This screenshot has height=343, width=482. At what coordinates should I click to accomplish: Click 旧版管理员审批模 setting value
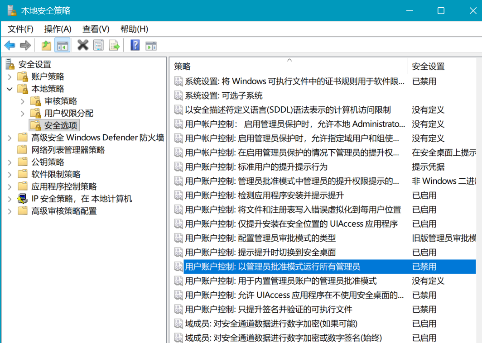point(444,238)
